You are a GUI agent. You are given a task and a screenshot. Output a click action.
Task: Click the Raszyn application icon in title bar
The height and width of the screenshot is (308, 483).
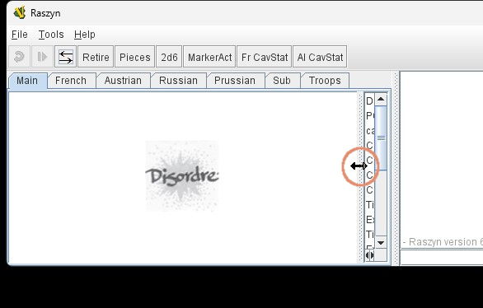click(20, 13)
